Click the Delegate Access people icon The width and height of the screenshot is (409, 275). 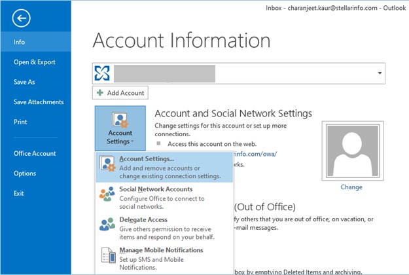(x=107, y=224)
